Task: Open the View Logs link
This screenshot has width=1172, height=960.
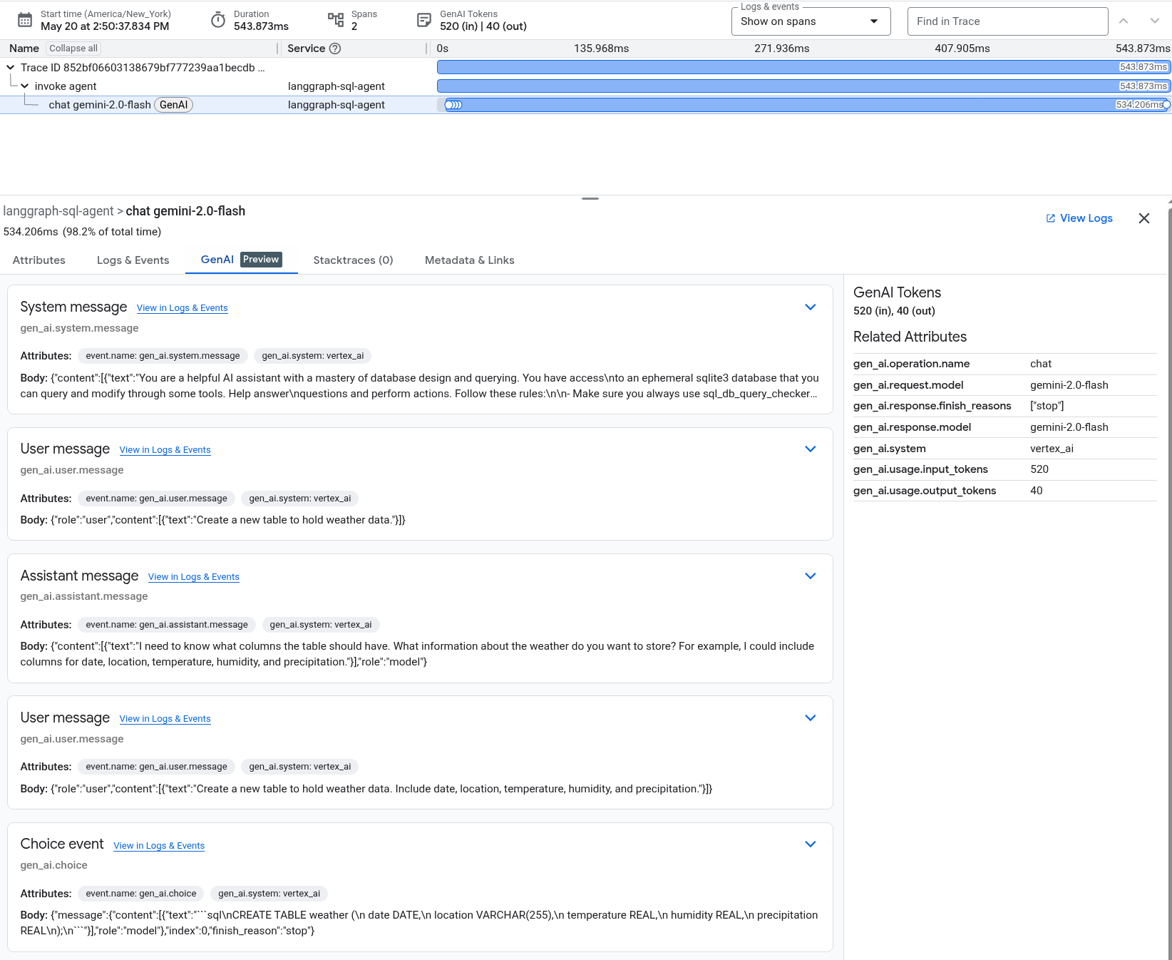Action: click(x=1079, y=218)
